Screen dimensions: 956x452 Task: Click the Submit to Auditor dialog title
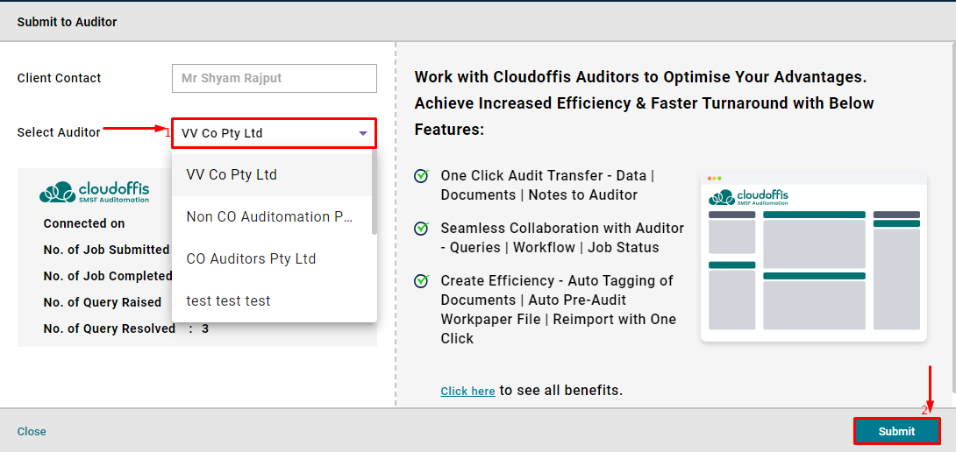[67, 22]
